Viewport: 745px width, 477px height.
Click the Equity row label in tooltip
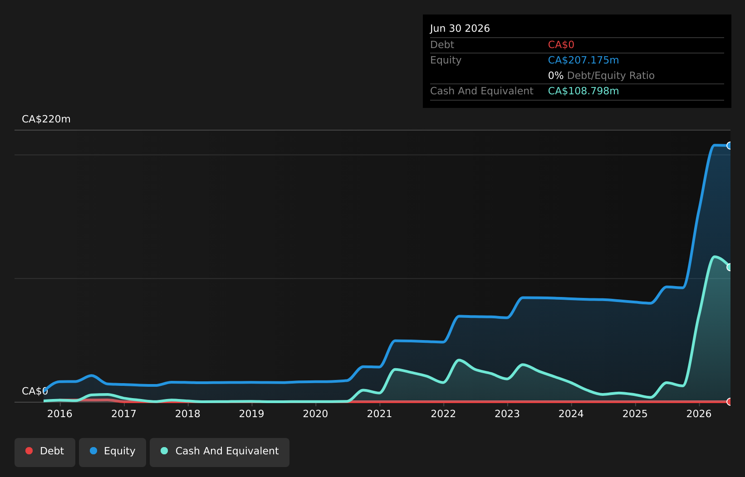[x=446, y=60]
